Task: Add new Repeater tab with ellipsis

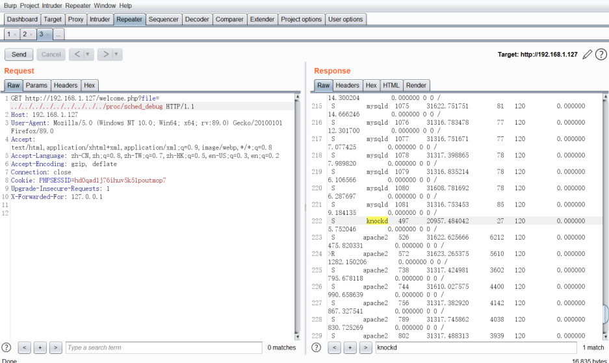Action: point(58,34)
